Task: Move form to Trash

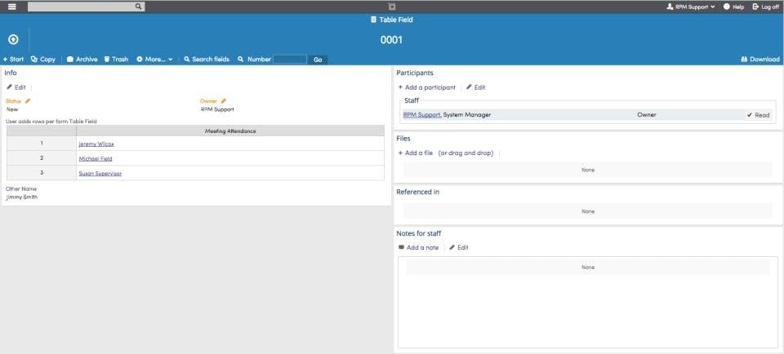Action: (x=116, y=59)
